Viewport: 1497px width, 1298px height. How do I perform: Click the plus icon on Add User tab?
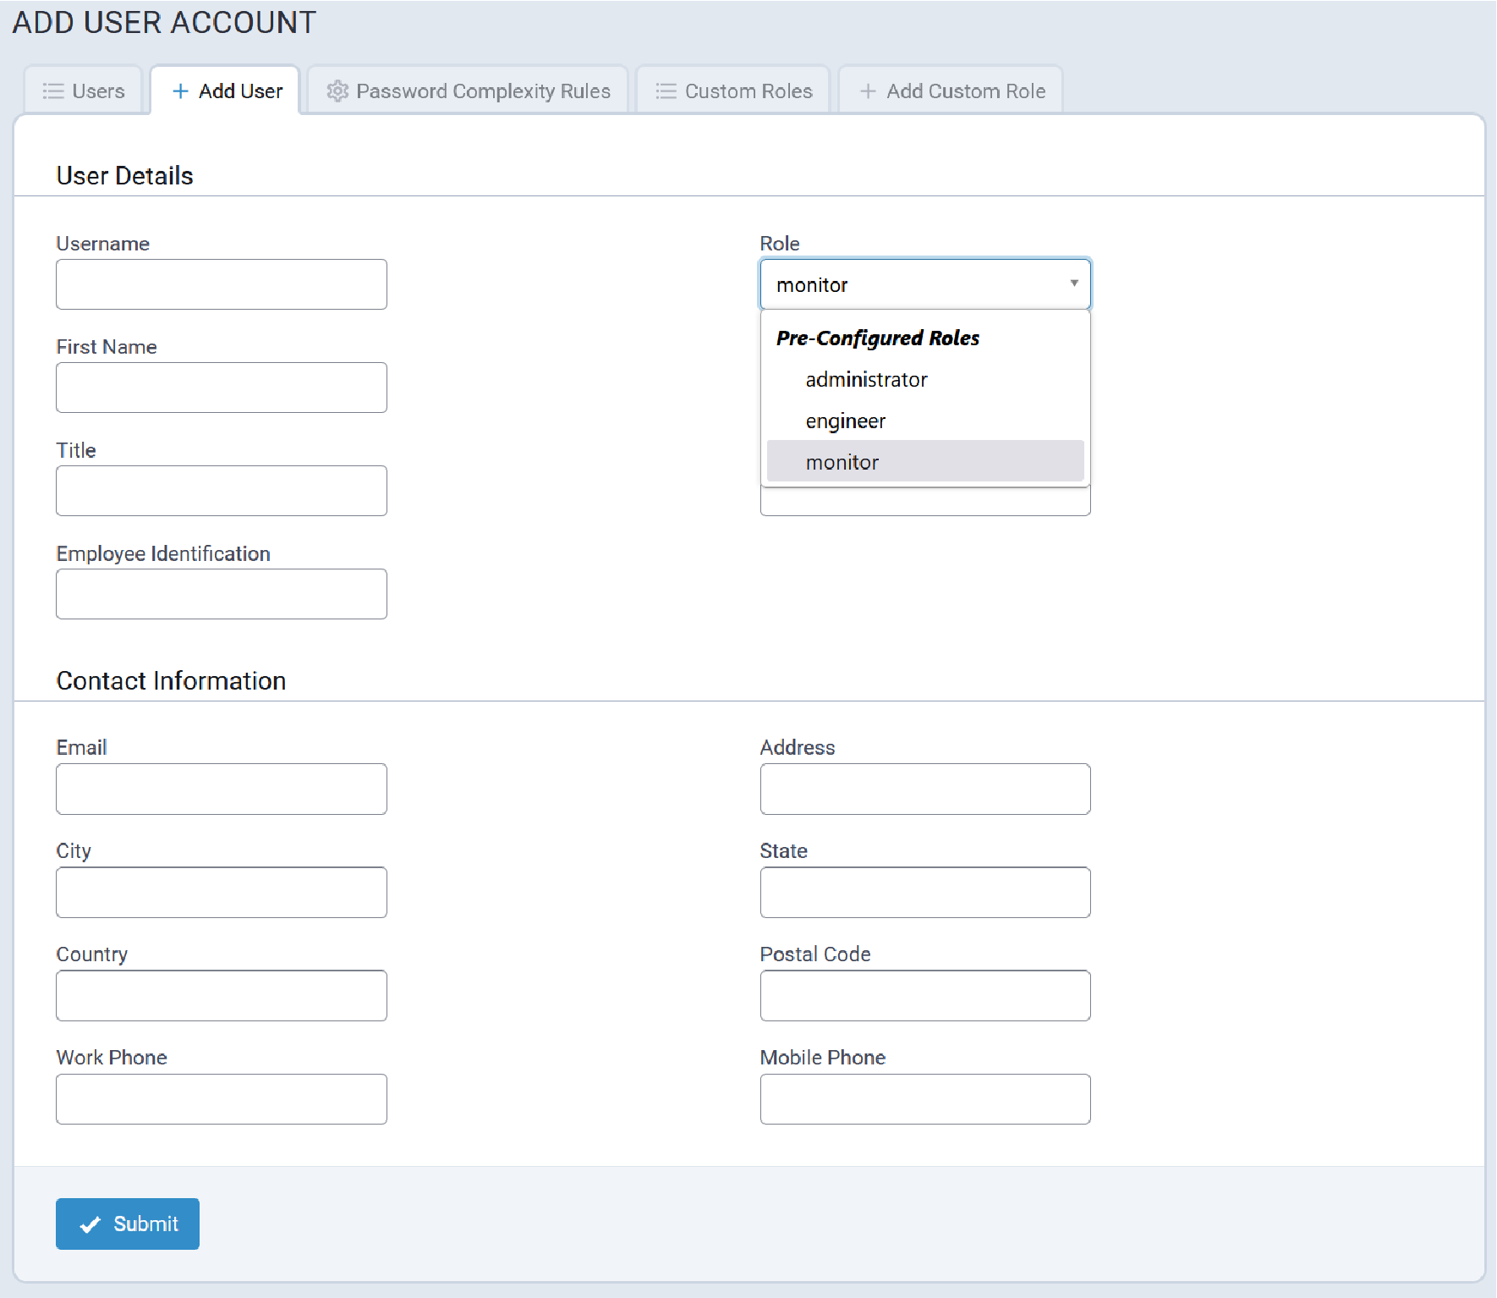click(x=180, y=91)
